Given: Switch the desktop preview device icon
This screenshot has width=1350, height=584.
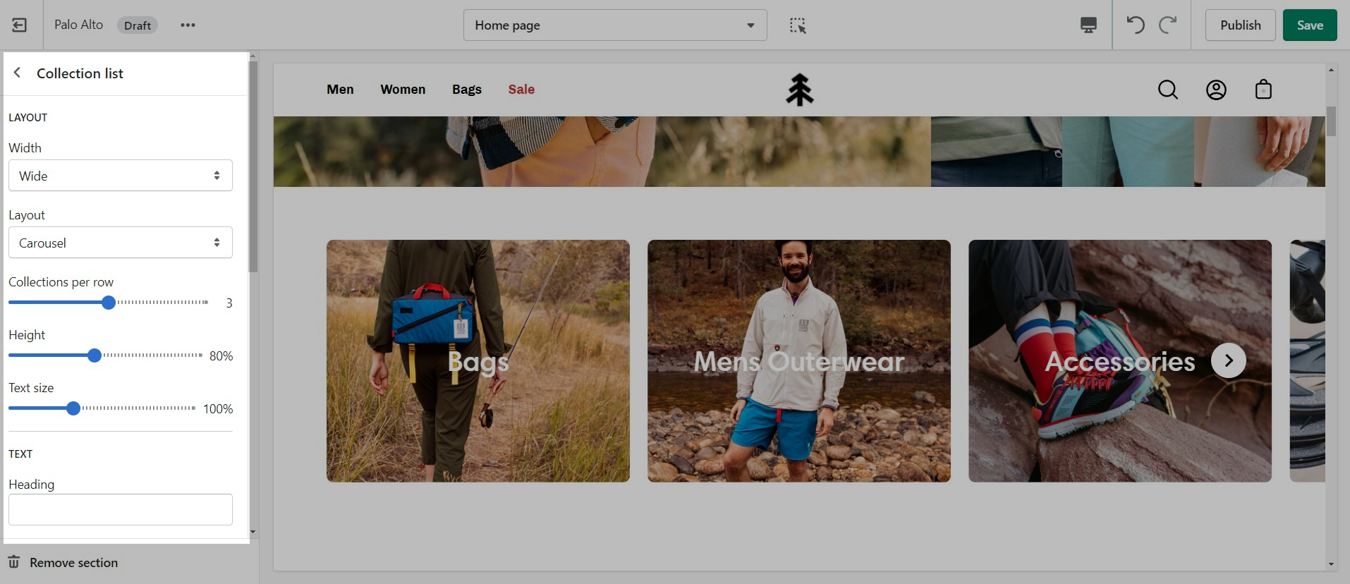Looking at the screenshot, I should coord(1088,25).
